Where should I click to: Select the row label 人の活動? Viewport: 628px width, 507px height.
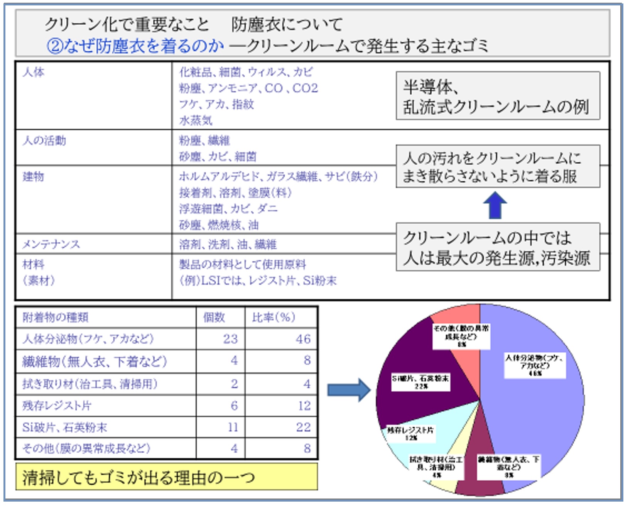(x=44, y=140)
